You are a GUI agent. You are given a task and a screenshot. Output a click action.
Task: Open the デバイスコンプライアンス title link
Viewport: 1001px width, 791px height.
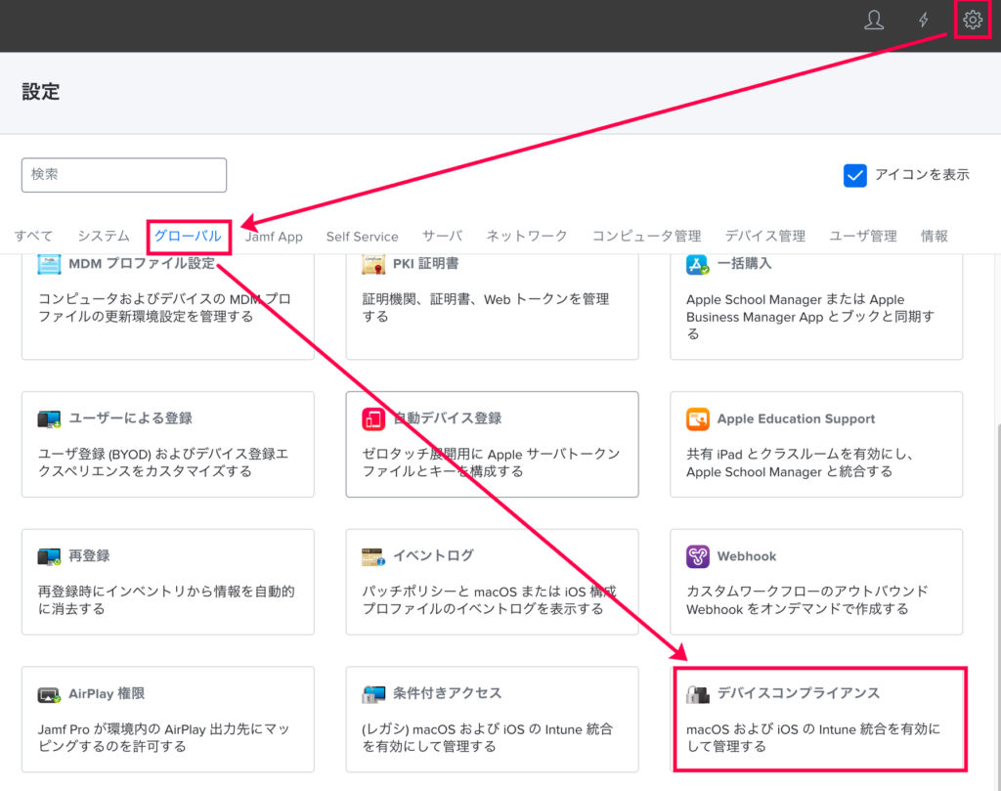[798, 693]
